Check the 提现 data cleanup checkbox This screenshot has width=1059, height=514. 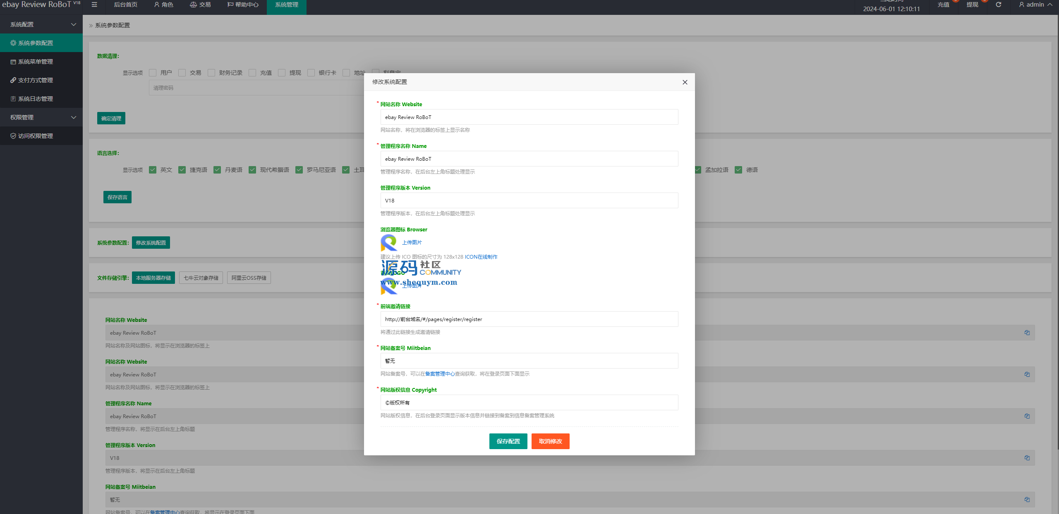pos(282,73)
